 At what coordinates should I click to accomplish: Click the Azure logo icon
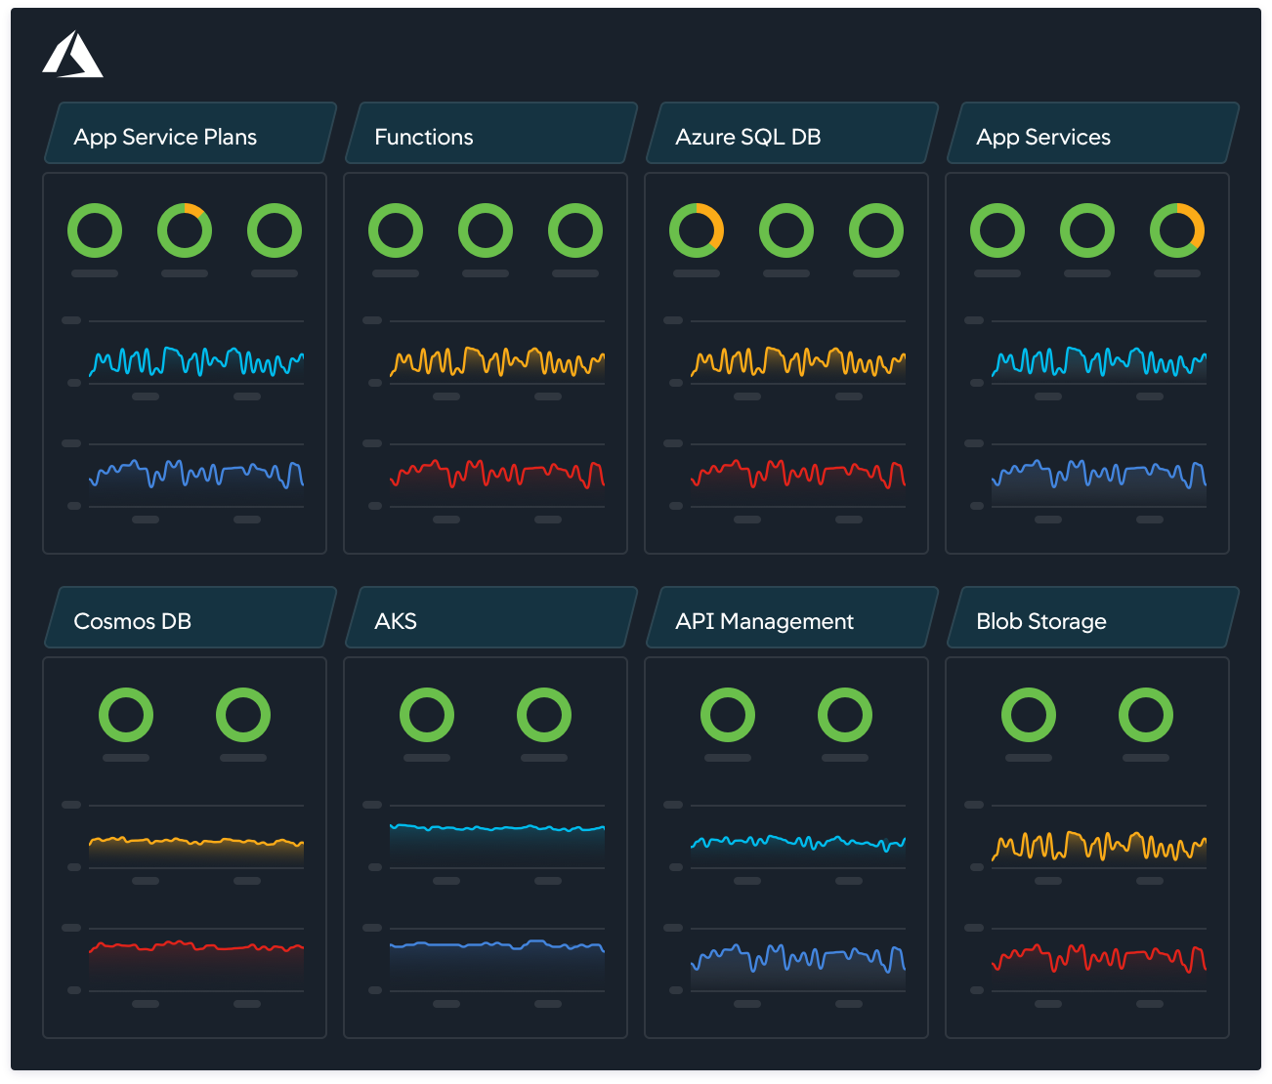point(72,54)
